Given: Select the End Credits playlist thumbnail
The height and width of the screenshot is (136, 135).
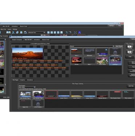Looking at the screenshot, I should pyautogui.click(x=115, y=52).
